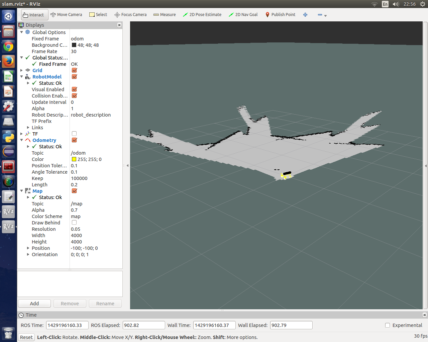
Task: Disable the RobotModel display checkbox
Action: (x=74, y=76)
